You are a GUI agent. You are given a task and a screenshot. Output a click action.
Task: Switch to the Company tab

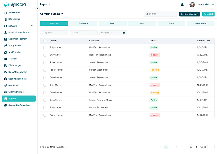coord(83,23)
